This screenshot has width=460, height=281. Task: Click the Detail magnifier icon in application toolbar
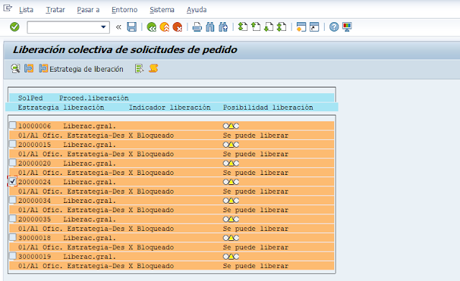tap(16, 69)
